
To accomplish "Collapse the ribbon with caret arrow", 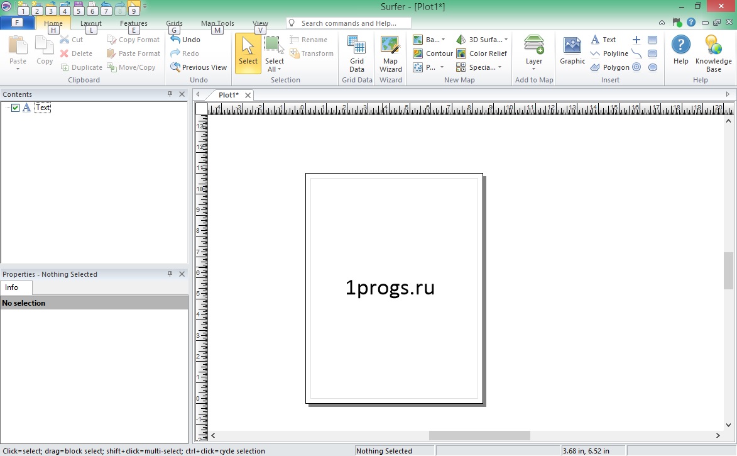I will tap(662, 22).
